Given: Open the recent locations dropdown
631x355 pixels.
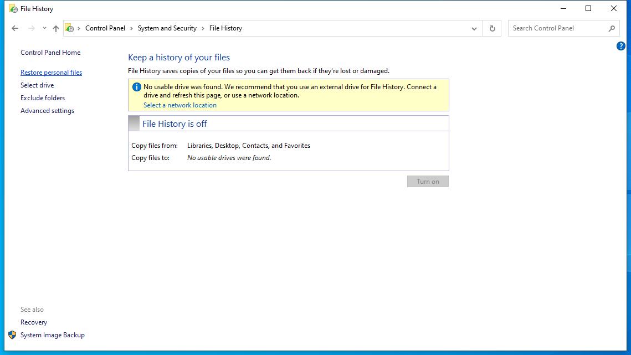Looking at the screenshot, I should 43,28.
